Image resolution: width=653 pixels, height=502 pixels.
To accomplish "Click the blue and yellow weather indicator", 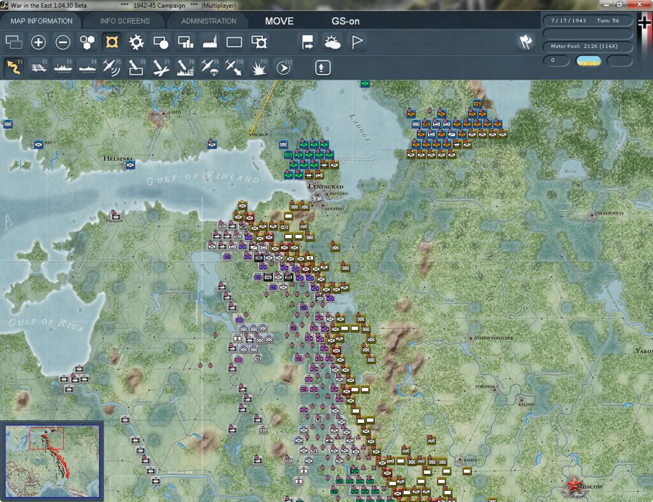I will 588,61.
